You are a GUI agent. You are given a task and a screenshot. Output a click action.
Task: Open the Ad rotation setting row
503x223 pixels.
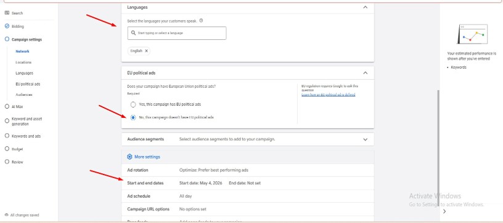[x=248, y=170]
